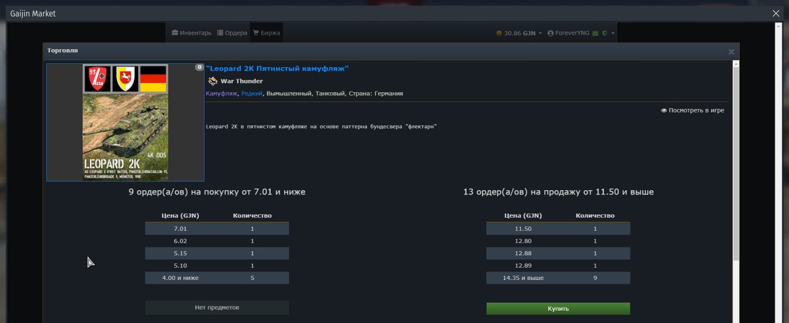The width and height of the screenshot is (789, 323).
Task: Click the War Thunder game icon
Action: point(213,81)
